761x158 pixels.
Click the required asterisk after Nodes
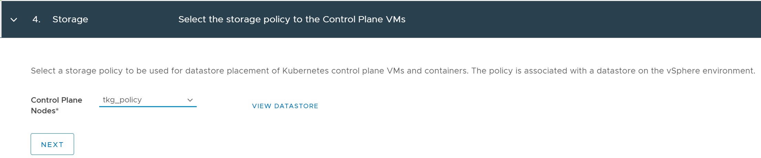(x=57, y=110)
